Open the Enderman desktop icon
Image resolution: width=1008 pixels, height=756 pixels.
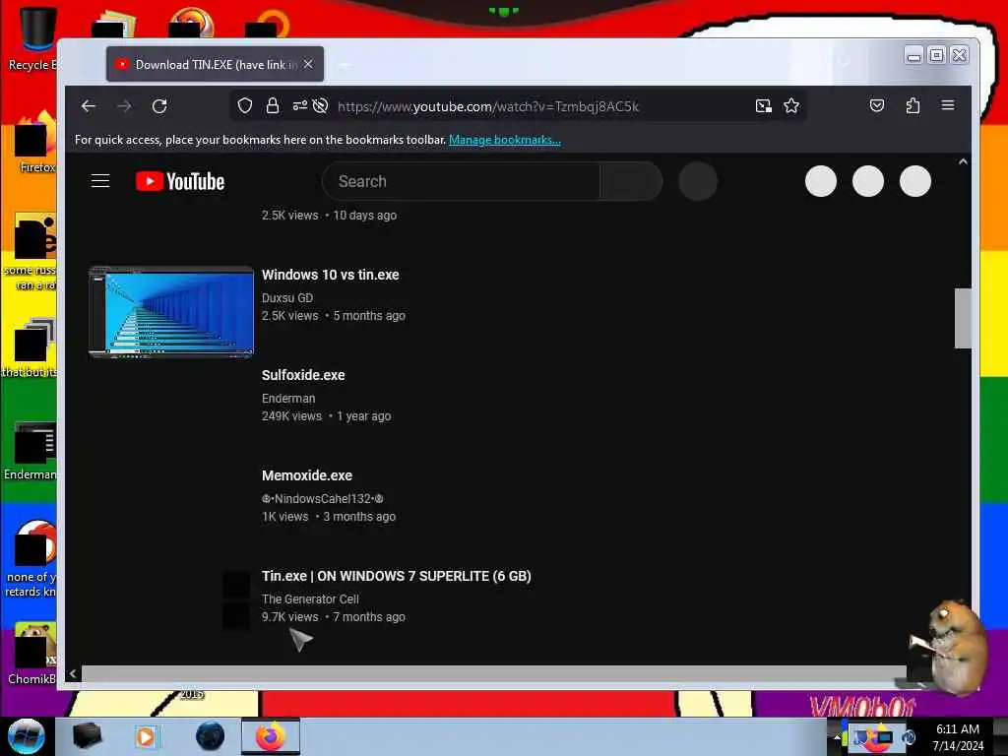[x=31, y=452]
